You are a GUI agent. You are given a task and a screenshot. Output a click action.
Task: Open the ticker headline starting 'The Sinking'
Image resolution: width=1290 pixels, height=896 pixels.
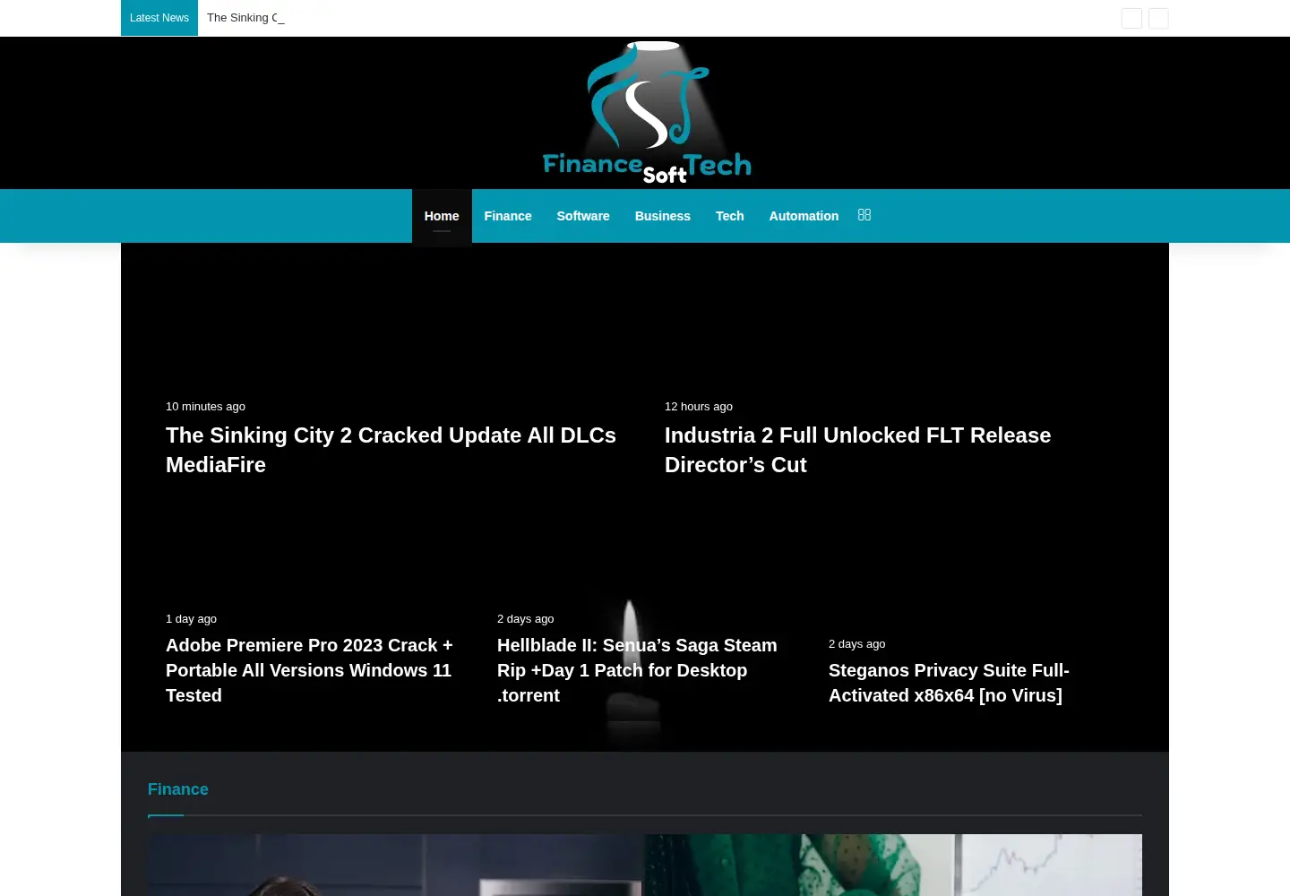point(245,18)
